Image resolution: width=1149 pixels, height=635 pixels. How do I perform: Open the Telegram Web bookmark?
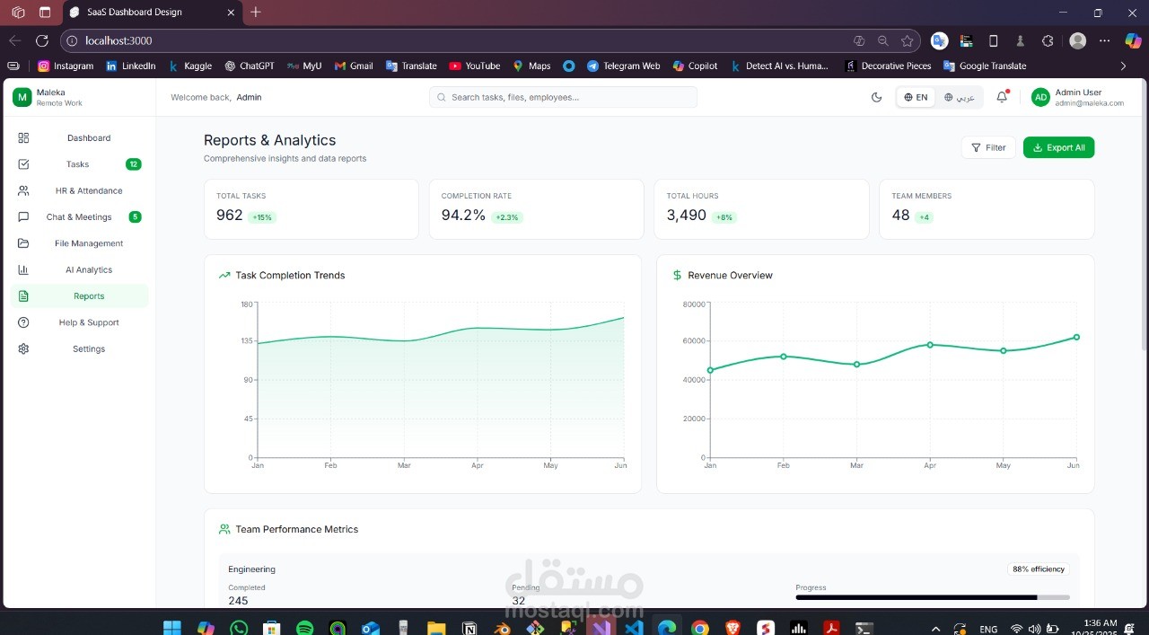click(623, 66)
